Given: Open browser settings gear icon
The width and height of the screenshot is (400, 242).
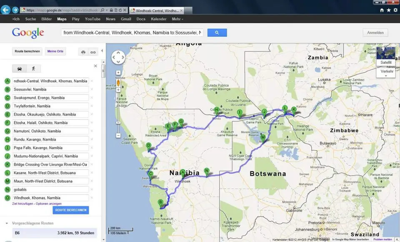Looking at the screenshot, I should click(395, 10).
